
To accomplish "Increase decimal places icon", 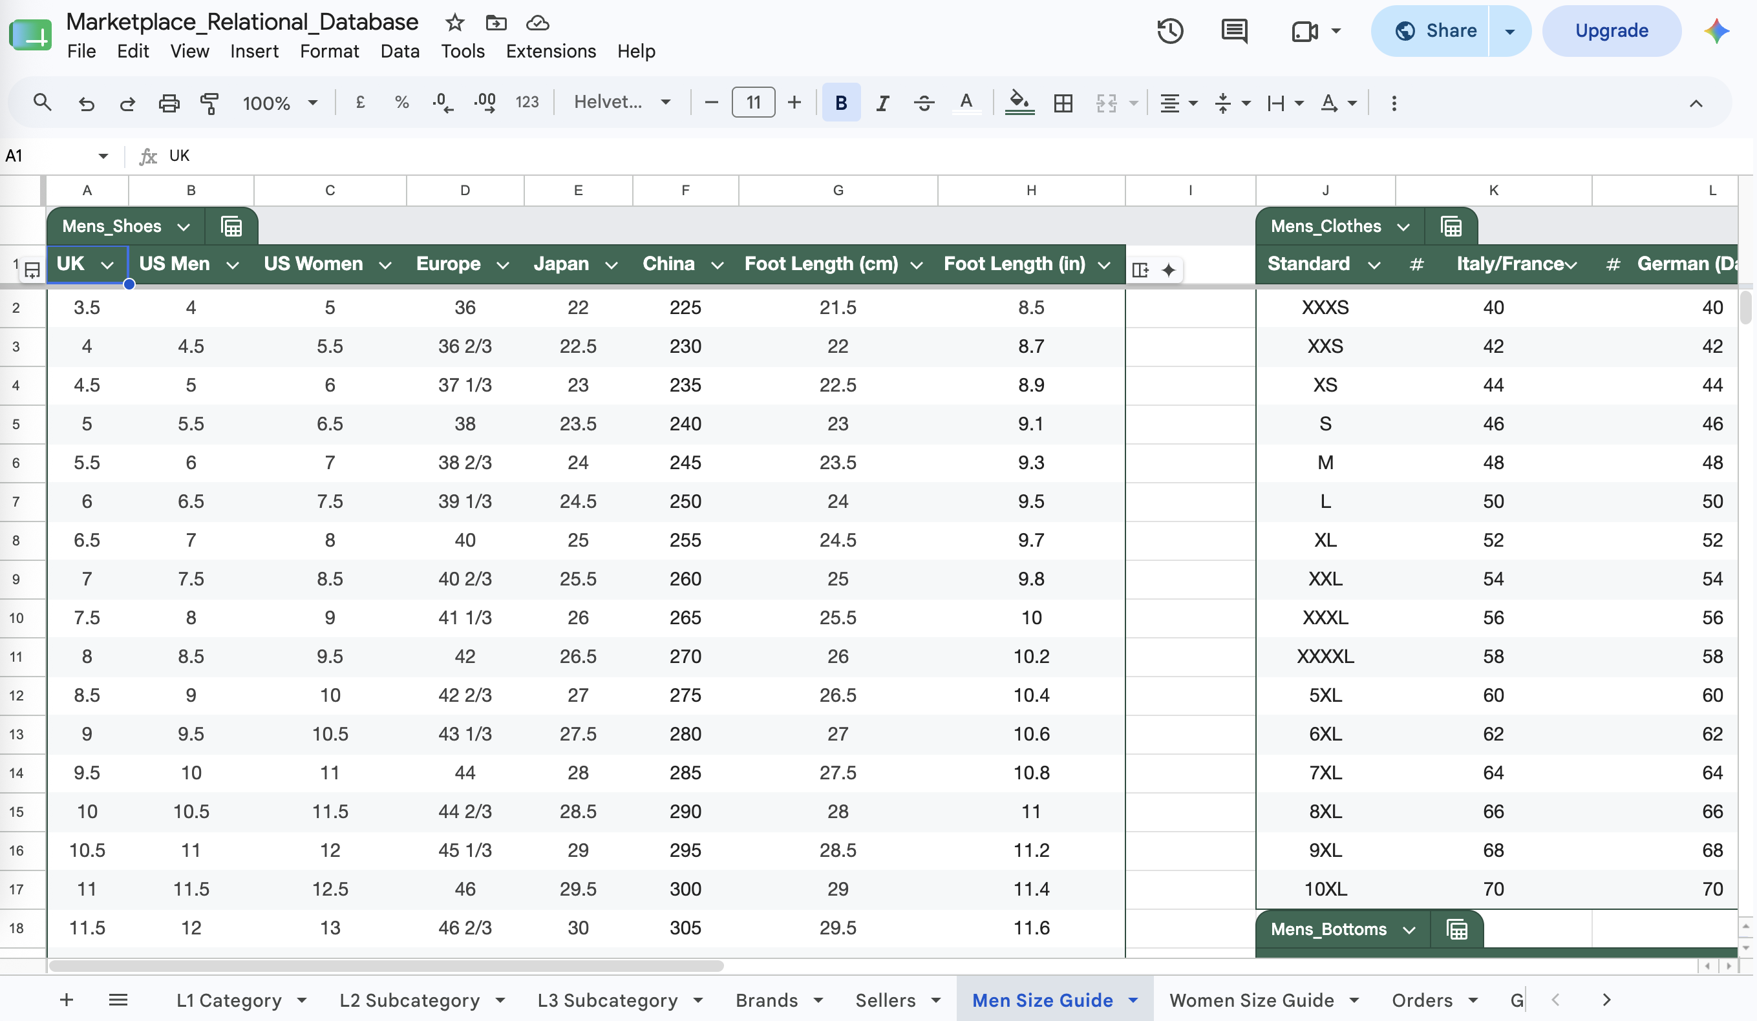I will [485, 103].
